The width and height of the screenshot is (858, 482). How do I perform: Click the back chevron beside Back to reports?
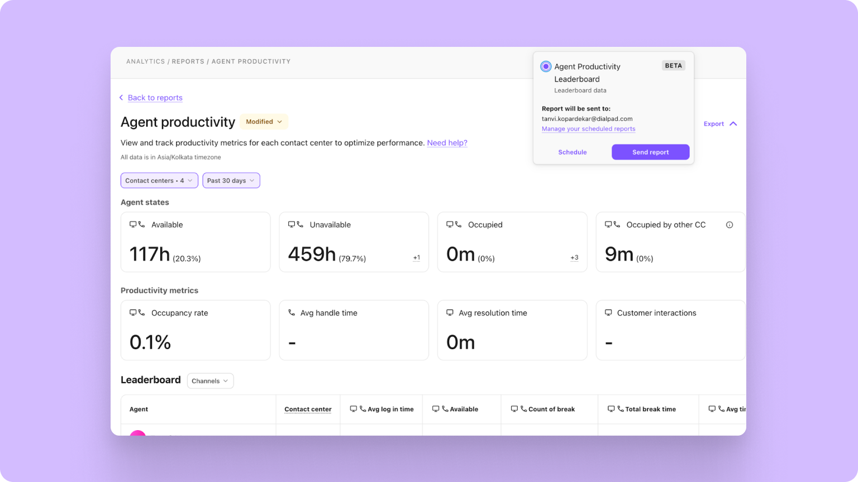click(121, 98)
